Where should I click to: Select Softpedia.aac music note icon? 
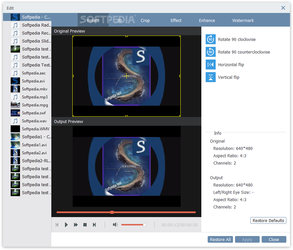click(15, 73)
